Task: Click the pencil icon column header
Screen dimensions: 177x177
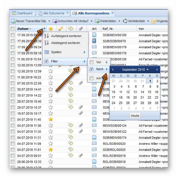Action: pyautogui.click(x=61, y=29)
